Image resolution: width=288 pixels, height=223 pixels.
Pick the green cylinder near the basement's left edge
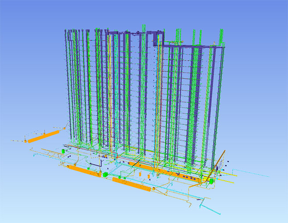click(x=63, y=151)
